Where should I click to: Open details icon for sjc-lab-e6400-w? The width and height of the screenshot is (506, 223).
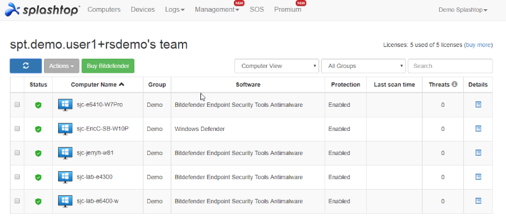478,201
